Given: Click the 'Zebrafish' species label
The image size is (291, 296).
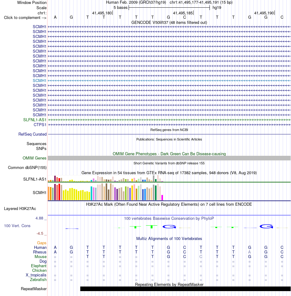Looking at the screenshot, I should [38, 279].
